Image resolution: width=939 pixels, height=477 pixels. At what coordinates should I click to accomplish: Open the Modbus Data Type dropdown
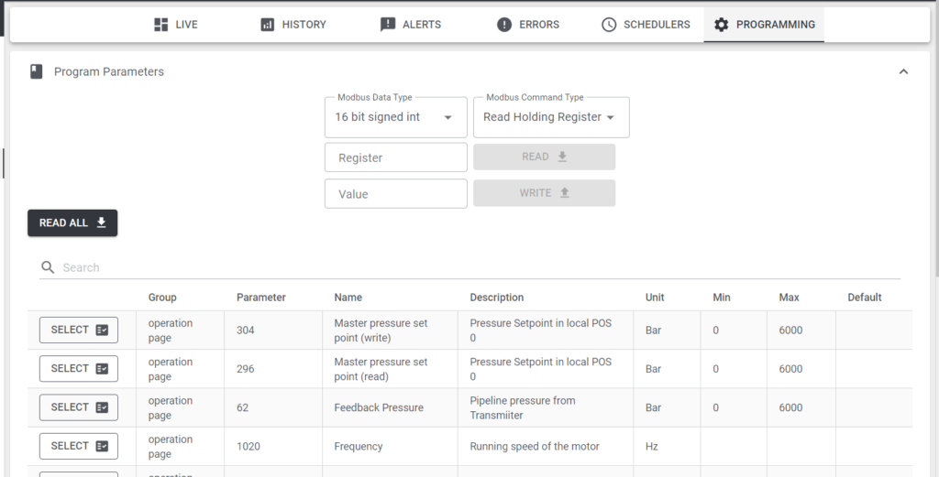pos(396,117)
